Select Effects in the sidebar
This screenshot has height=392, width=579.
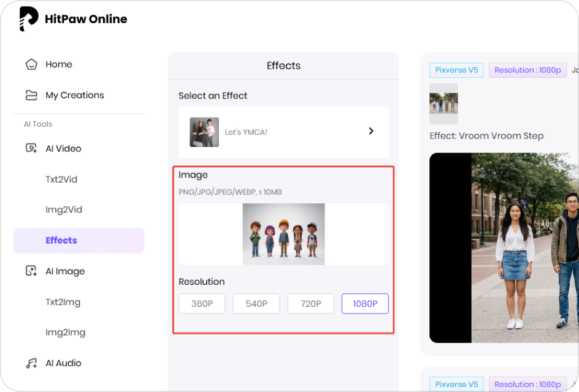(61, 240)
